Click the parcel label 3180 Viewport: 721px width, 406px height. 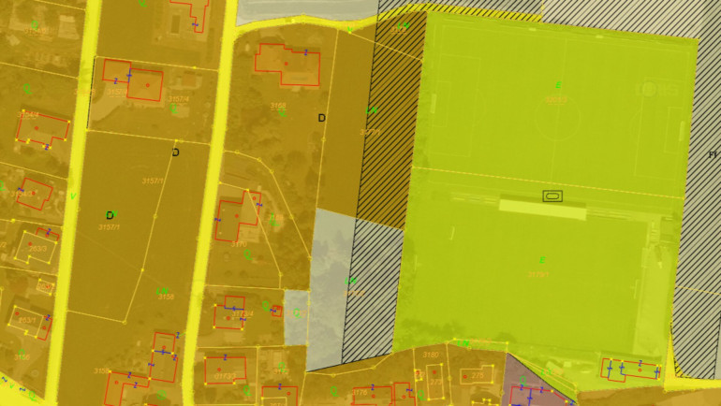click(x=431, y=355)
